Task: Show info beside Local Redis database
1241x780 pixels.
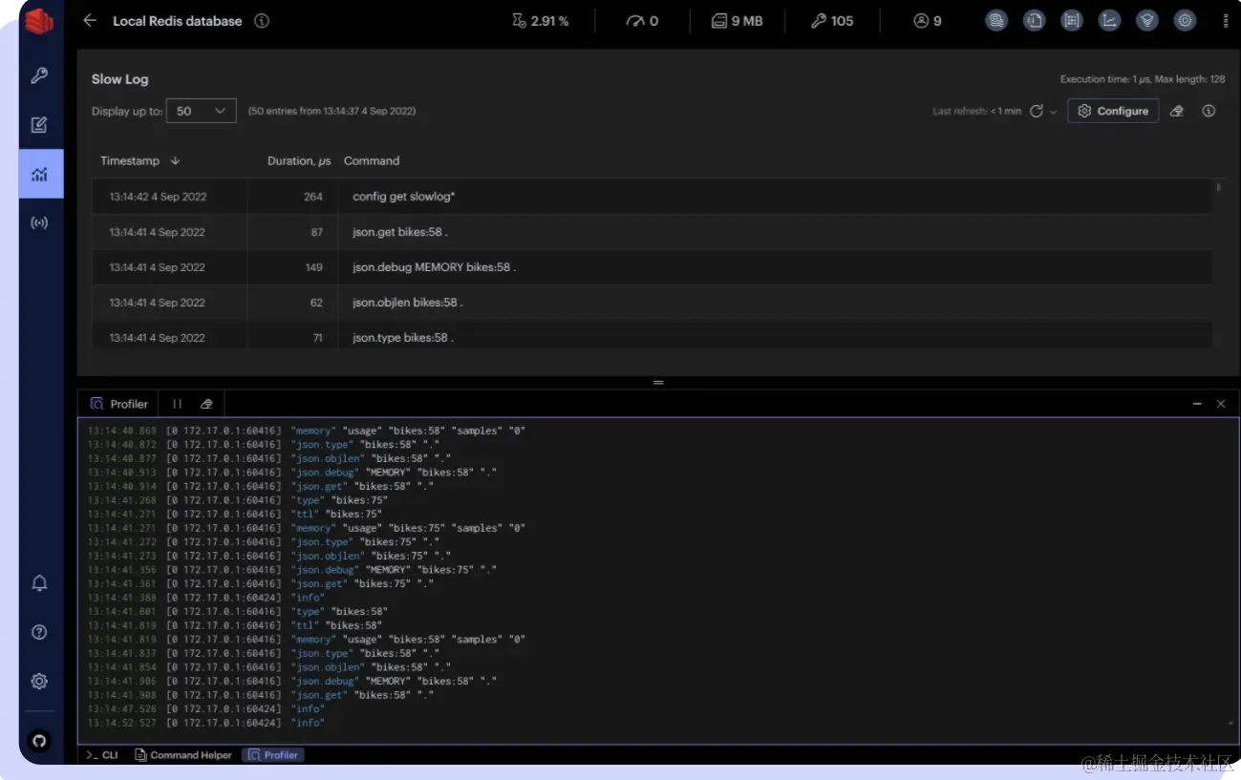Action: (262, 21)
